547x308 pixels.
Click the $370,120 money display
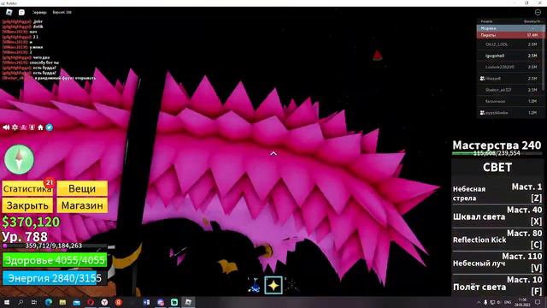point(31,222)
